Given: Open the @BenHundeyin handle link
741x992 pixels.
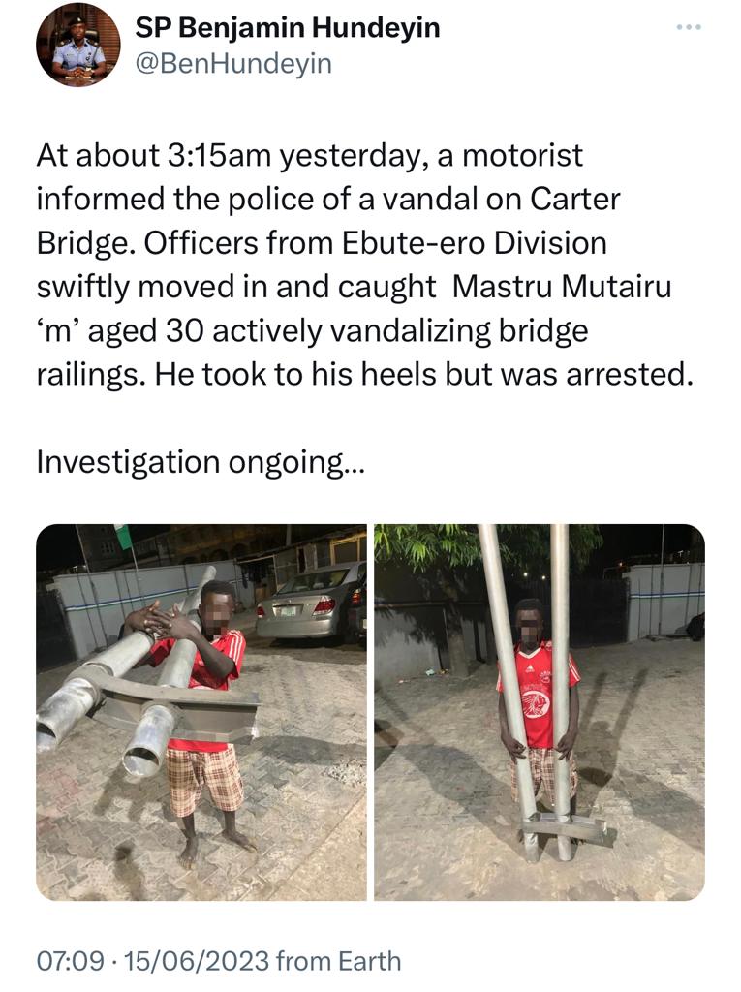Looking at the screenshot, I should [x=233, y=63].
